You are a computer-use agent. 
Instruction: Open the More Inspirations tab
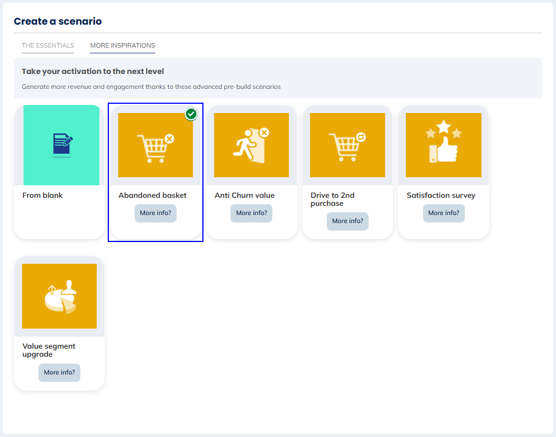tap(122, 45)
